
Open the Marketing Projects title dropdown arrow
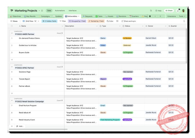point(39,11)
